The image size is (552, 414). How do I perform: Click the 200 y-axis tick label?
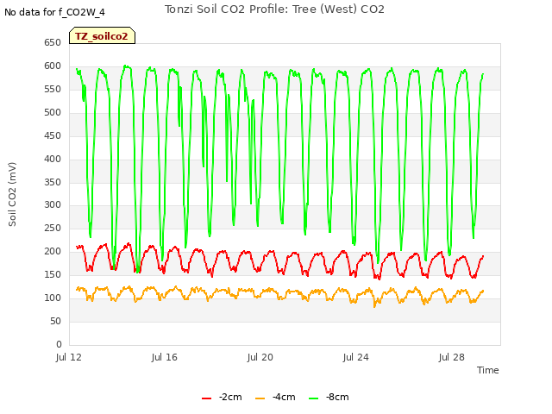click(53, 251)
